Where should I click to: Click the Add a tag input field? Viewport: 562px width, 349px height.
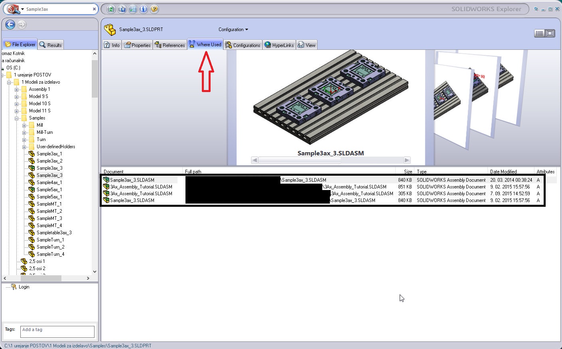(x=57, y=331)
